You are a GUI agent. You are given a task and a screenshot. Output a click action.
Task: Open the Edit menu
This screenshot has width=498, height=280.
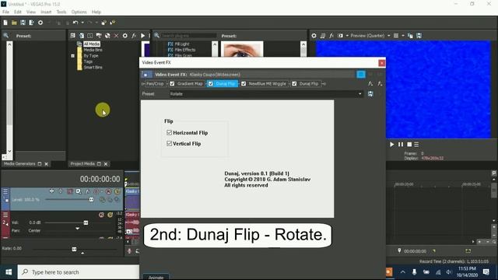[18, 12]
